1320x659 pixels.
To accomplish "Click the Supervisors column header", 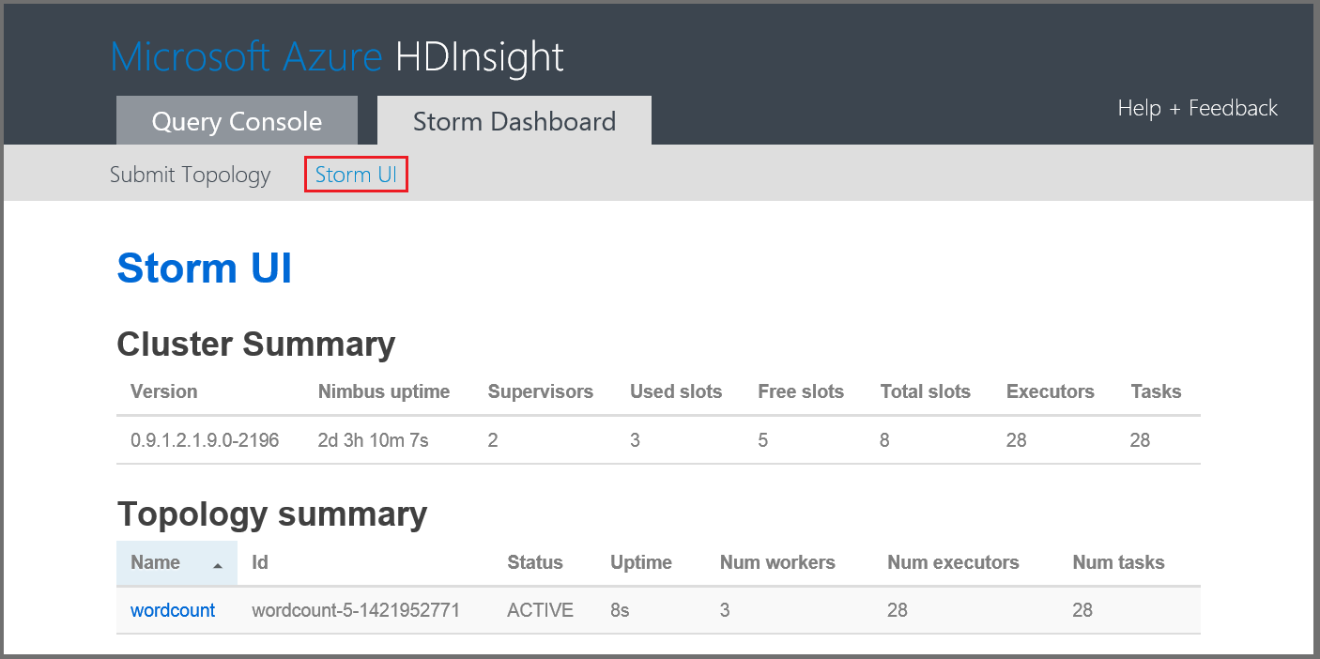I will (541, 391).
